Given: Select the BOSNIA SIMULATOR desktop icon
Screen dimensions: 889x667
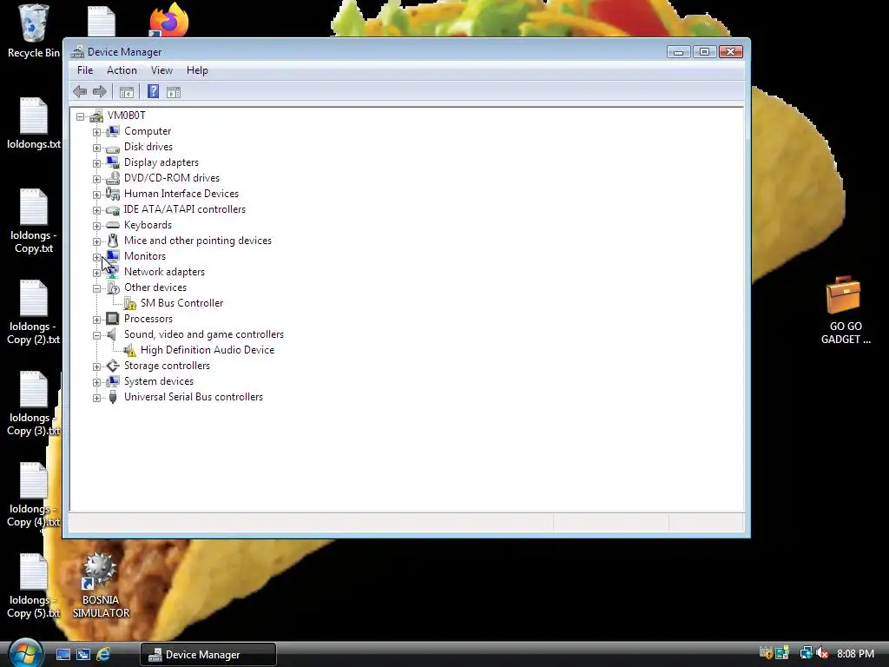Looking at the screenshot, I should click(x=101, y=585).
